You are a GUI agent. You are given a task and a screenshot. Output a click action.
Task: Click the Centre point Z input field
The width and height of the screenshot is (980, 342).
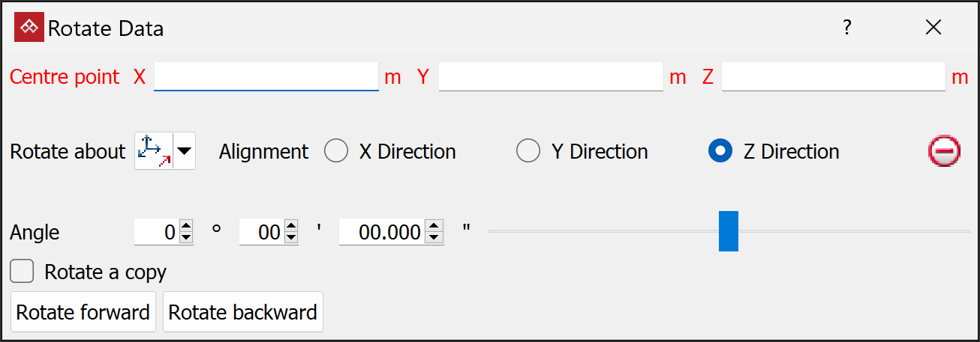pyautogui.click(x=833, y=76)
